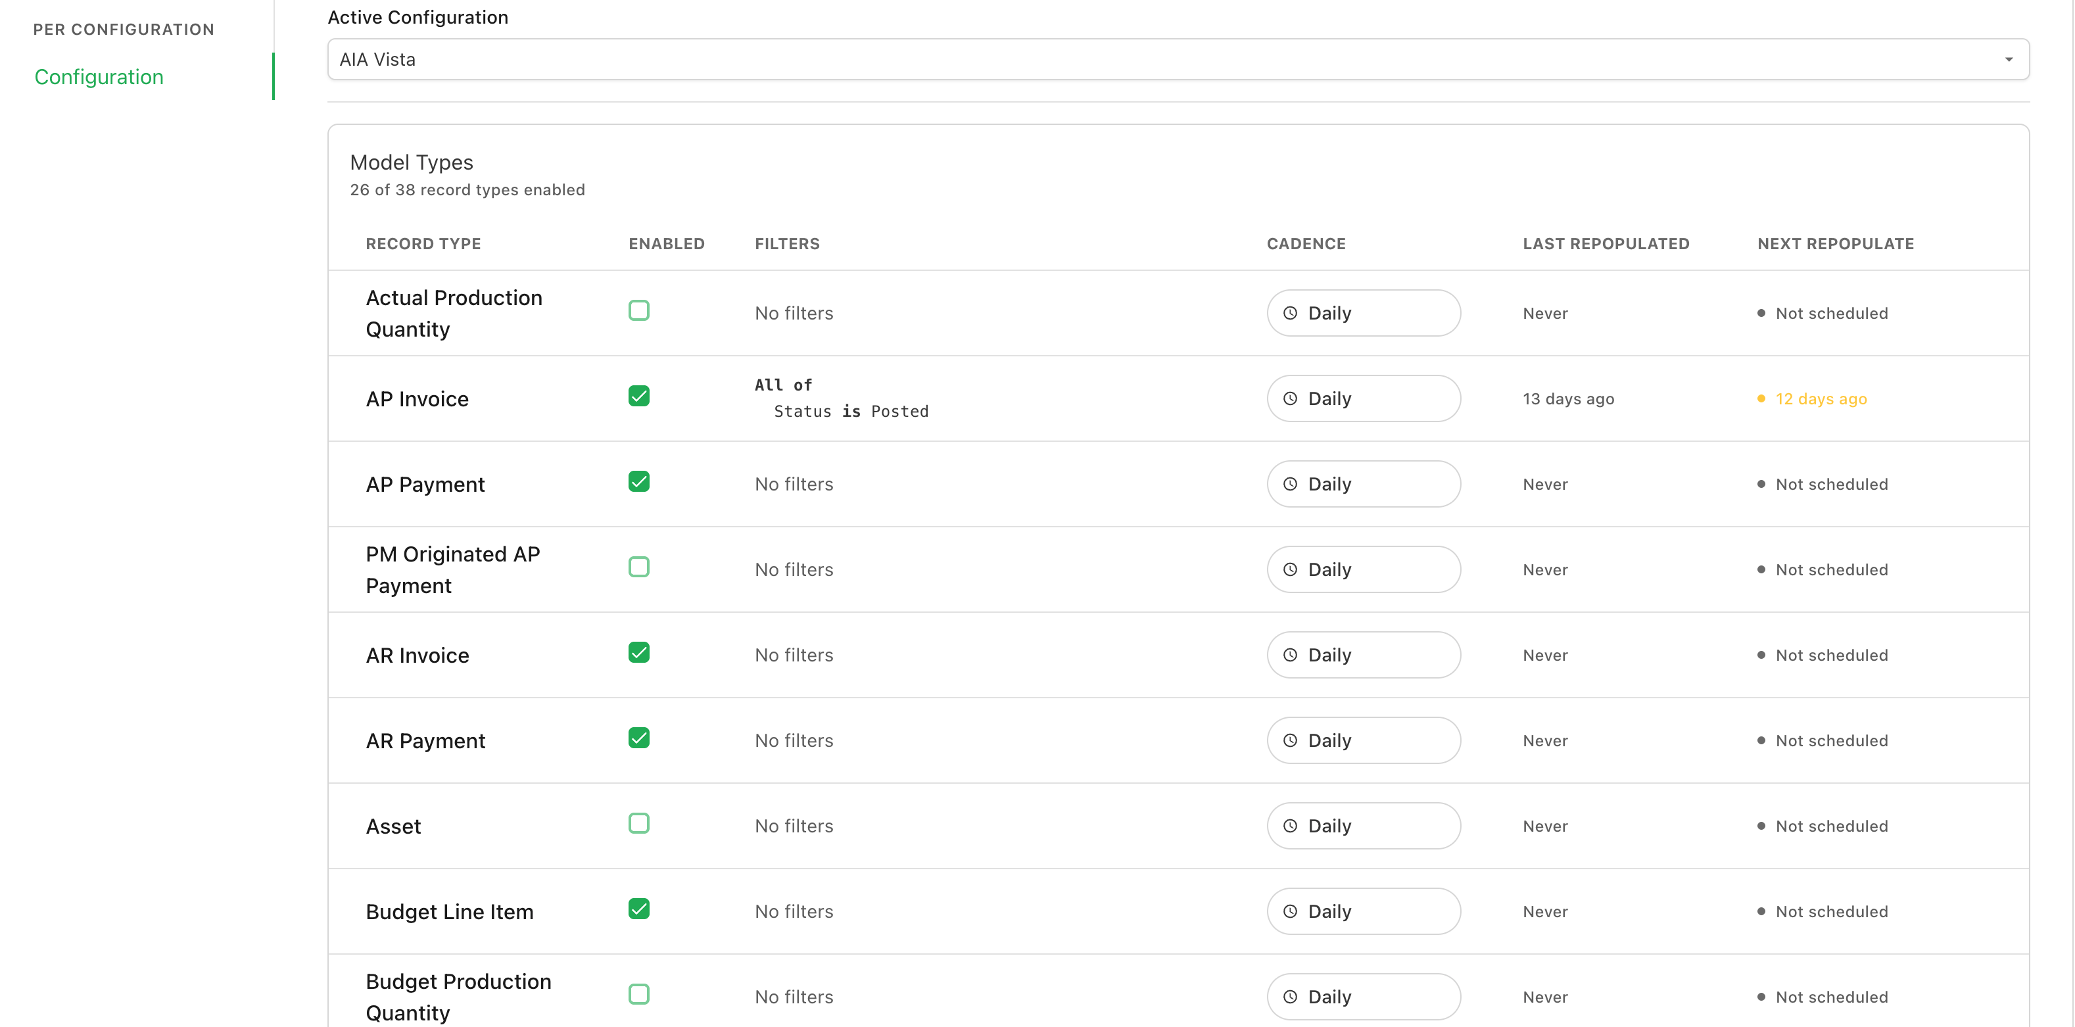Click the AR Payment record type name
Screen dimensions: 2075x1027
pos(425,740)
